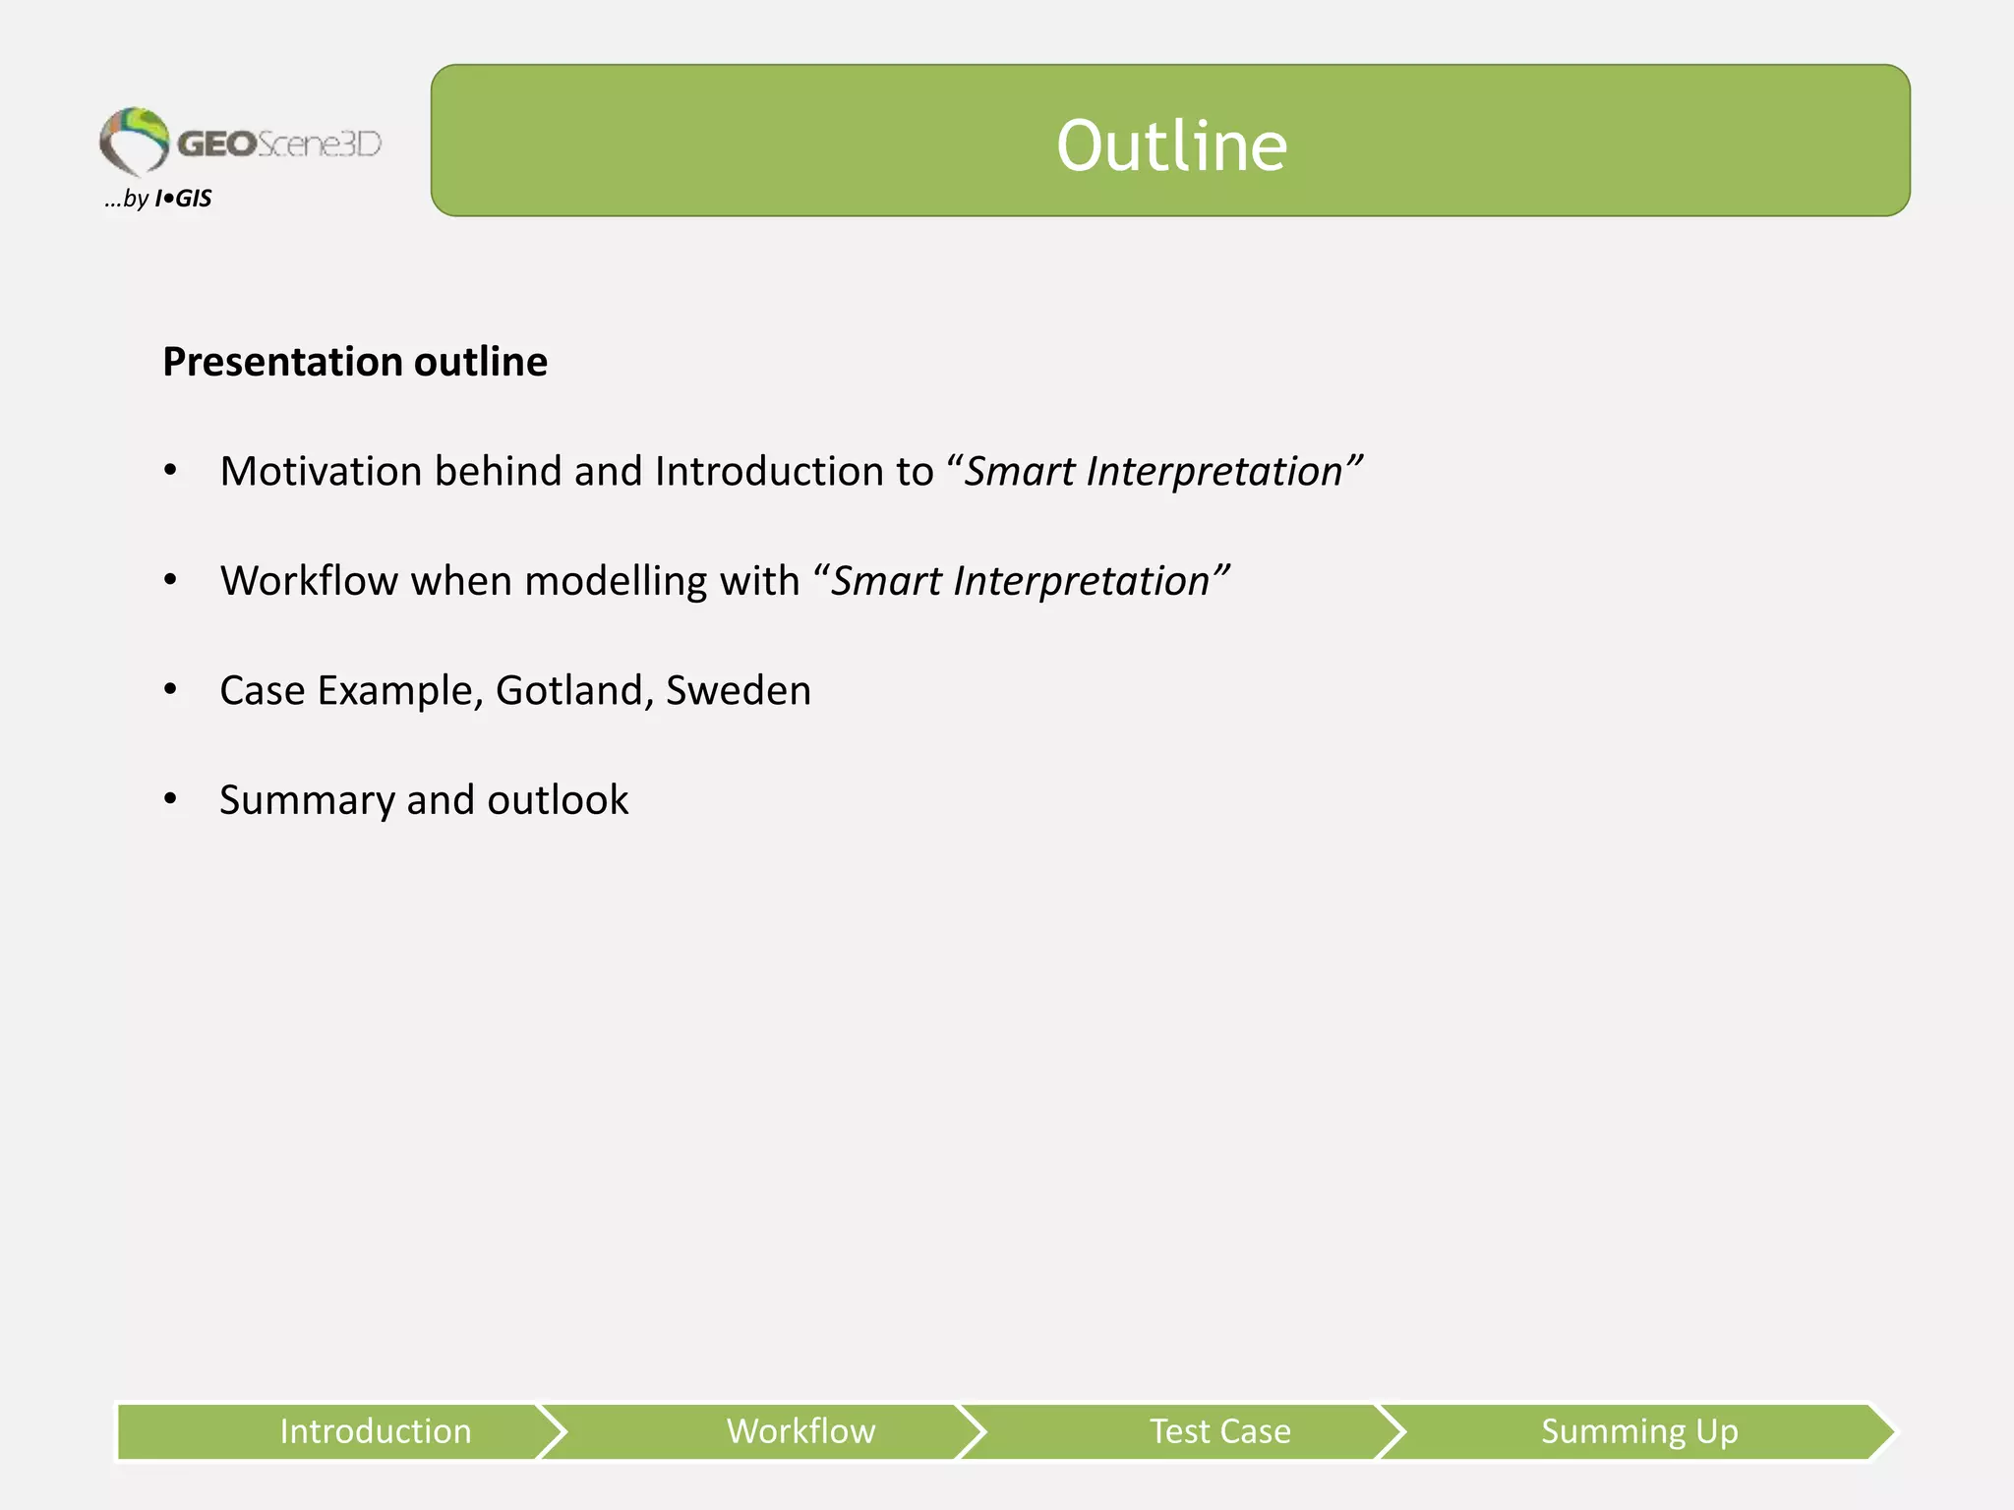Screen dimensions: 2014x1510
Task: Click the GEOScene3D wordmark text
Action: tap(279, 144)
